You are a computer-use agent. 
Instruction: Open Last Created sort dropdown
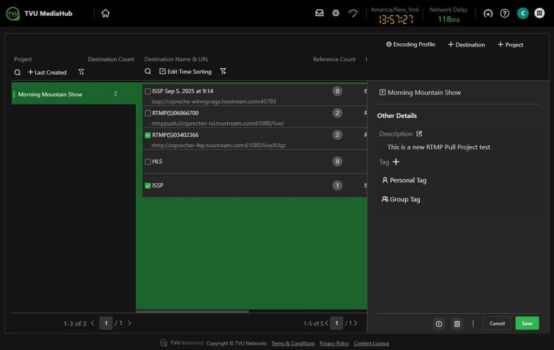[x=47, y=72]
